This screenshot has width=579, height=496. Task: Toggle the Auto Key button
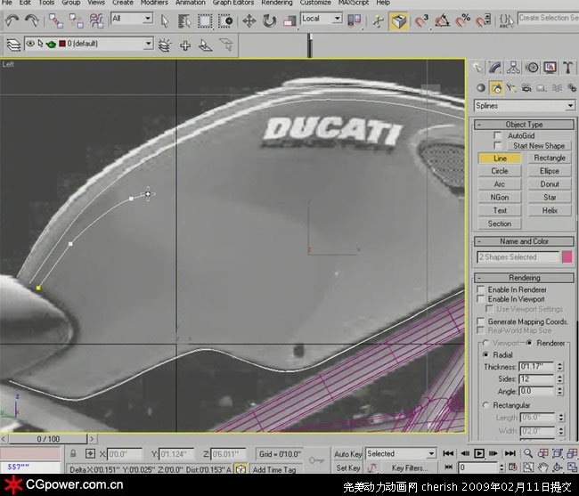pyautogui.click(x=348, y=454)
